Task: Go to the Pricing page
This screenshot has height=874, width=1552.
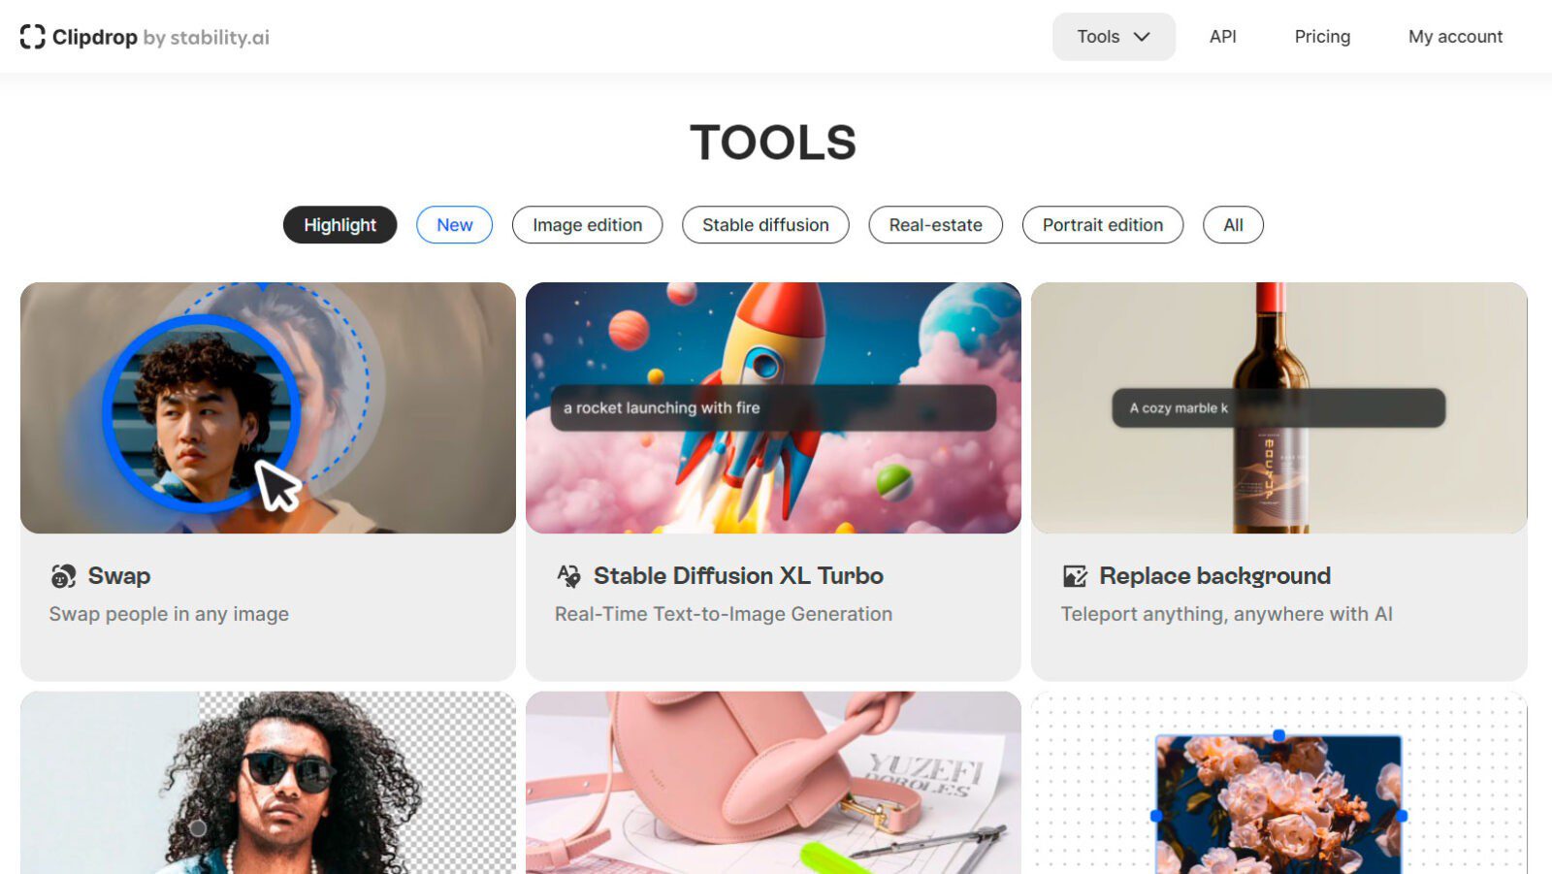Action: click(1322, 37)
